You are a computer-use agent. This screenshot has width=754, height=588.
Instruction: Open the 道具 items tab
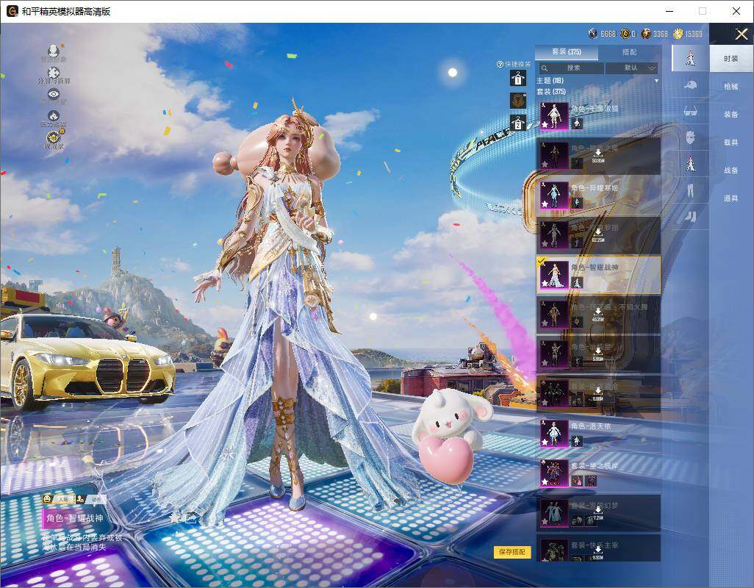731,198
